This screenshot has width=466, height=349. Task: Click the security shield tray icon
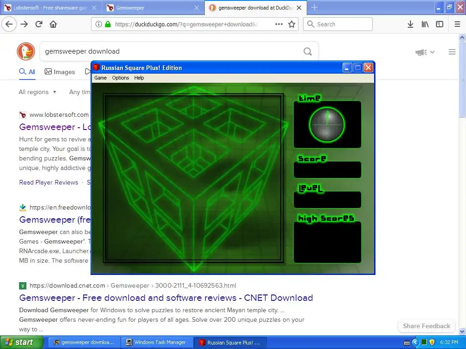(432, 342)
